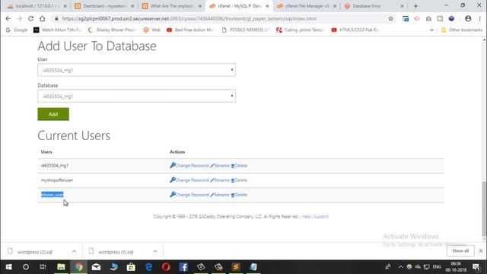Open the wordpress (1).sql download
The height and width of the screenshot is (274, 487).
(x=116, y=252)
